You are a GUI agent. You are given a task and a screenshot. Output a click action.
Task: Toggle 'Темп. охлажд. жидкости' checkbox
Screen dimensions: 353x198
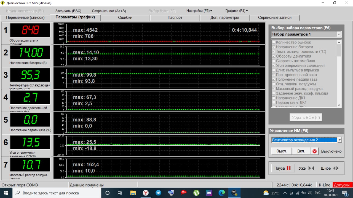point(274,51)
